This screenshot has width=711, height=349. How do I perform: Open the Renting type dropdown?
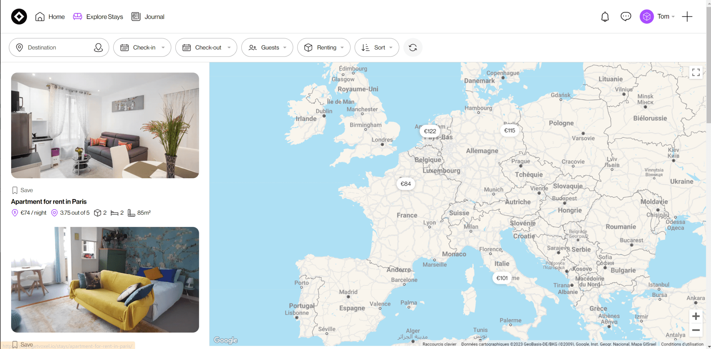click(324, 48)
